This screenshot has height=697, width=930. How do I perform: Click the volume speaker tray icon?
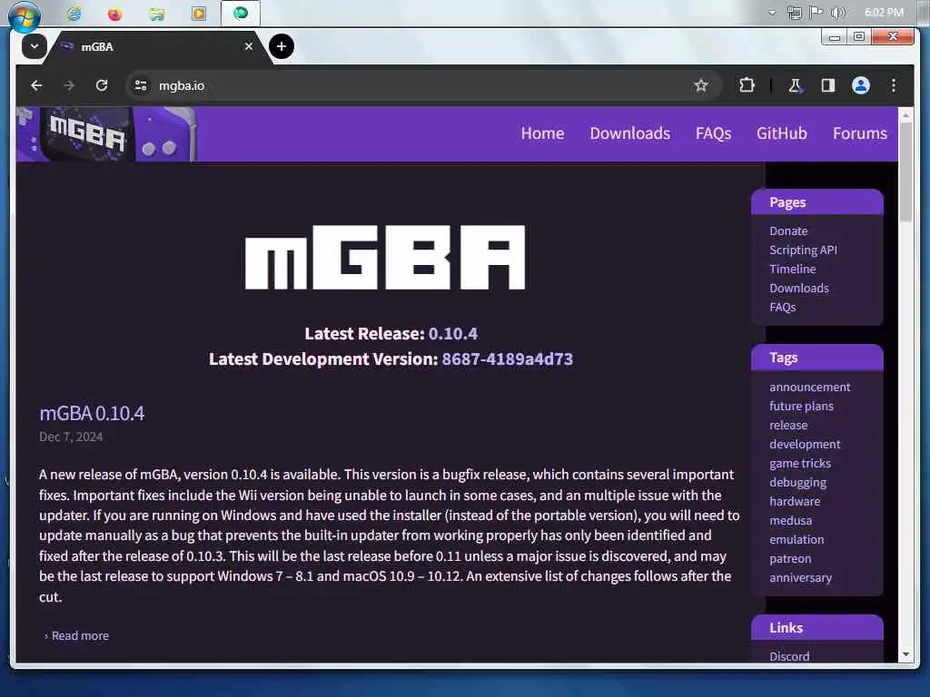[x=838, y=13]
